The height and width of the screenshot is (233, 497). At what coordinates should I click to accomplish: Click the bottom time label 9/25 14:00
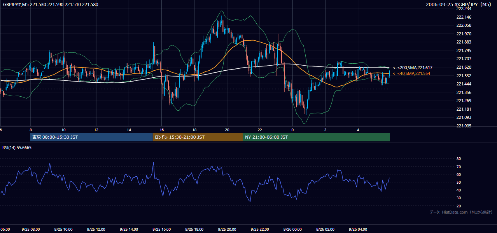(129, 230)
